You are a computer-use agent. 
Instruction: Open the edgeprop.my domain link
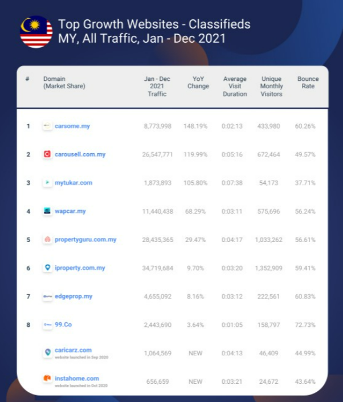pos(73,296)
